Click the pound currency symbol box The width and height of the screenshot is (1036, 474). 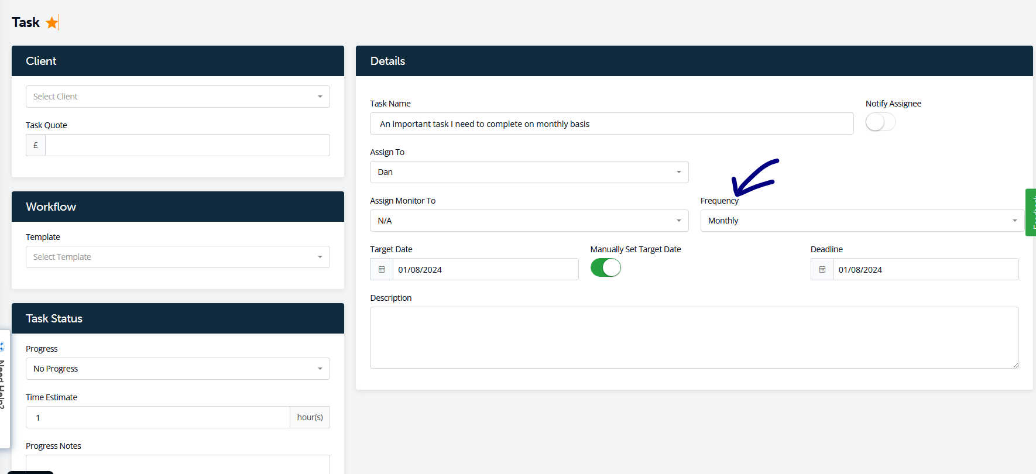click(36, 145)
